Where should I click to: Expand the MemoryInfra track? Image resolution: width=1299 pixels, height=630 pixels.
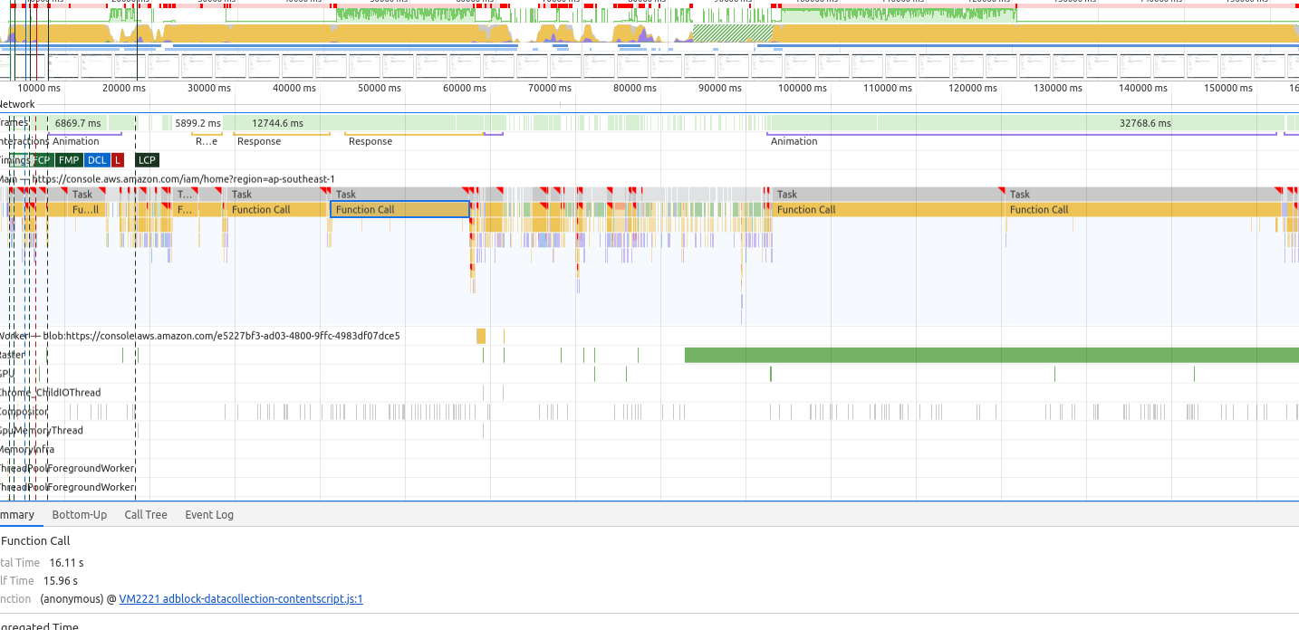[27, 450]
